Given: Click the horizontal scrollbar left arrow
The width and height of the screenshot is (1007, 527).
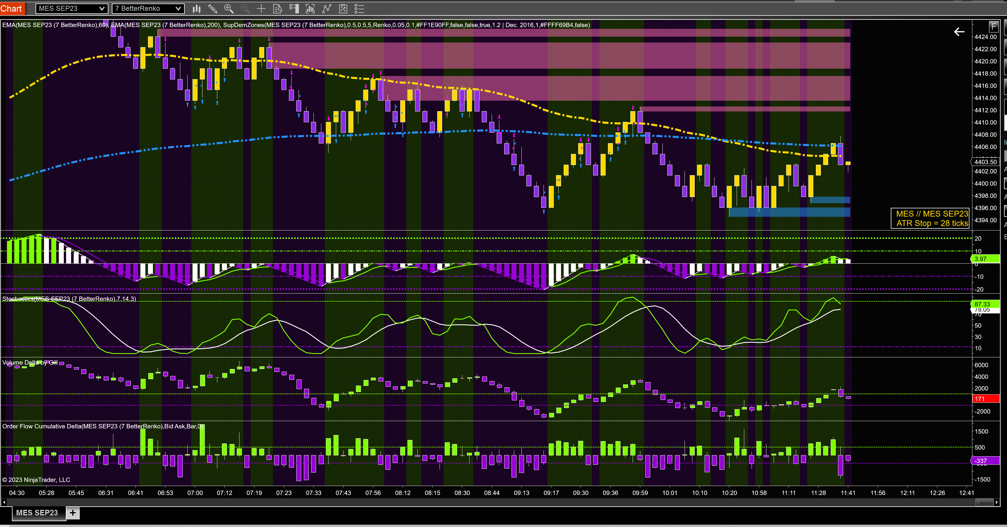Looking at the screenshot, I should pos(4,502).
